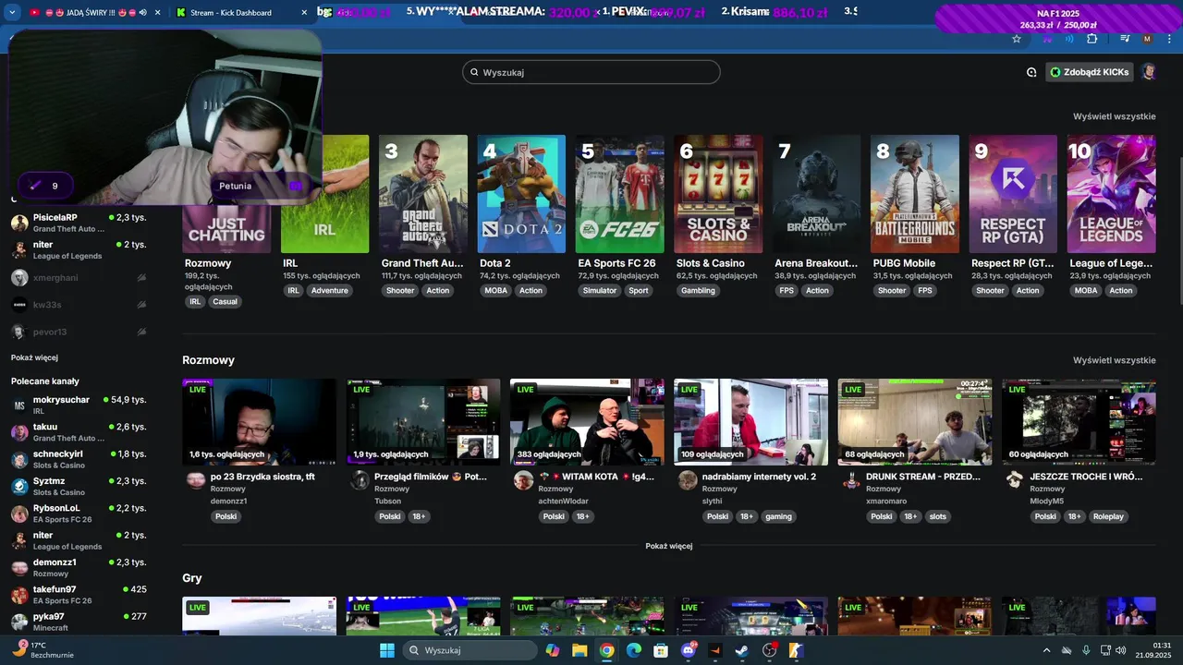Open the Przegląd filmików stream thumbnail
1183x665 pixels.
click(x=423, y=421)
